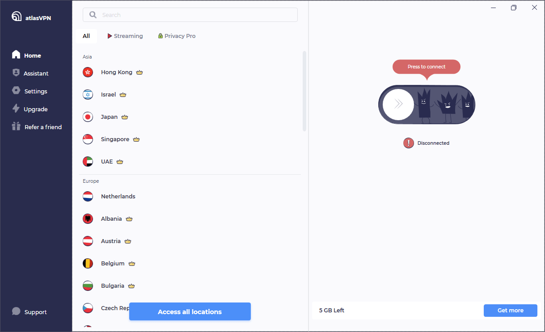Maximize the atlasVPN window

[514, 8]
